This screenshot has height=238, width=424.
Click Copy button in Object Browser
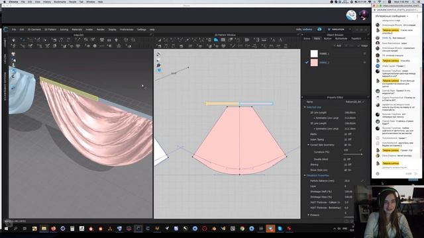350,46
